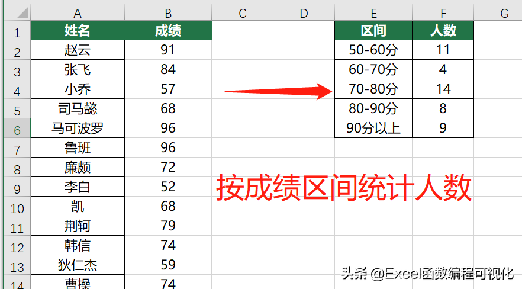Viewport: 522px width, 289px height.
Task: Select the row 2 header
Action: [x=17, y=50]
